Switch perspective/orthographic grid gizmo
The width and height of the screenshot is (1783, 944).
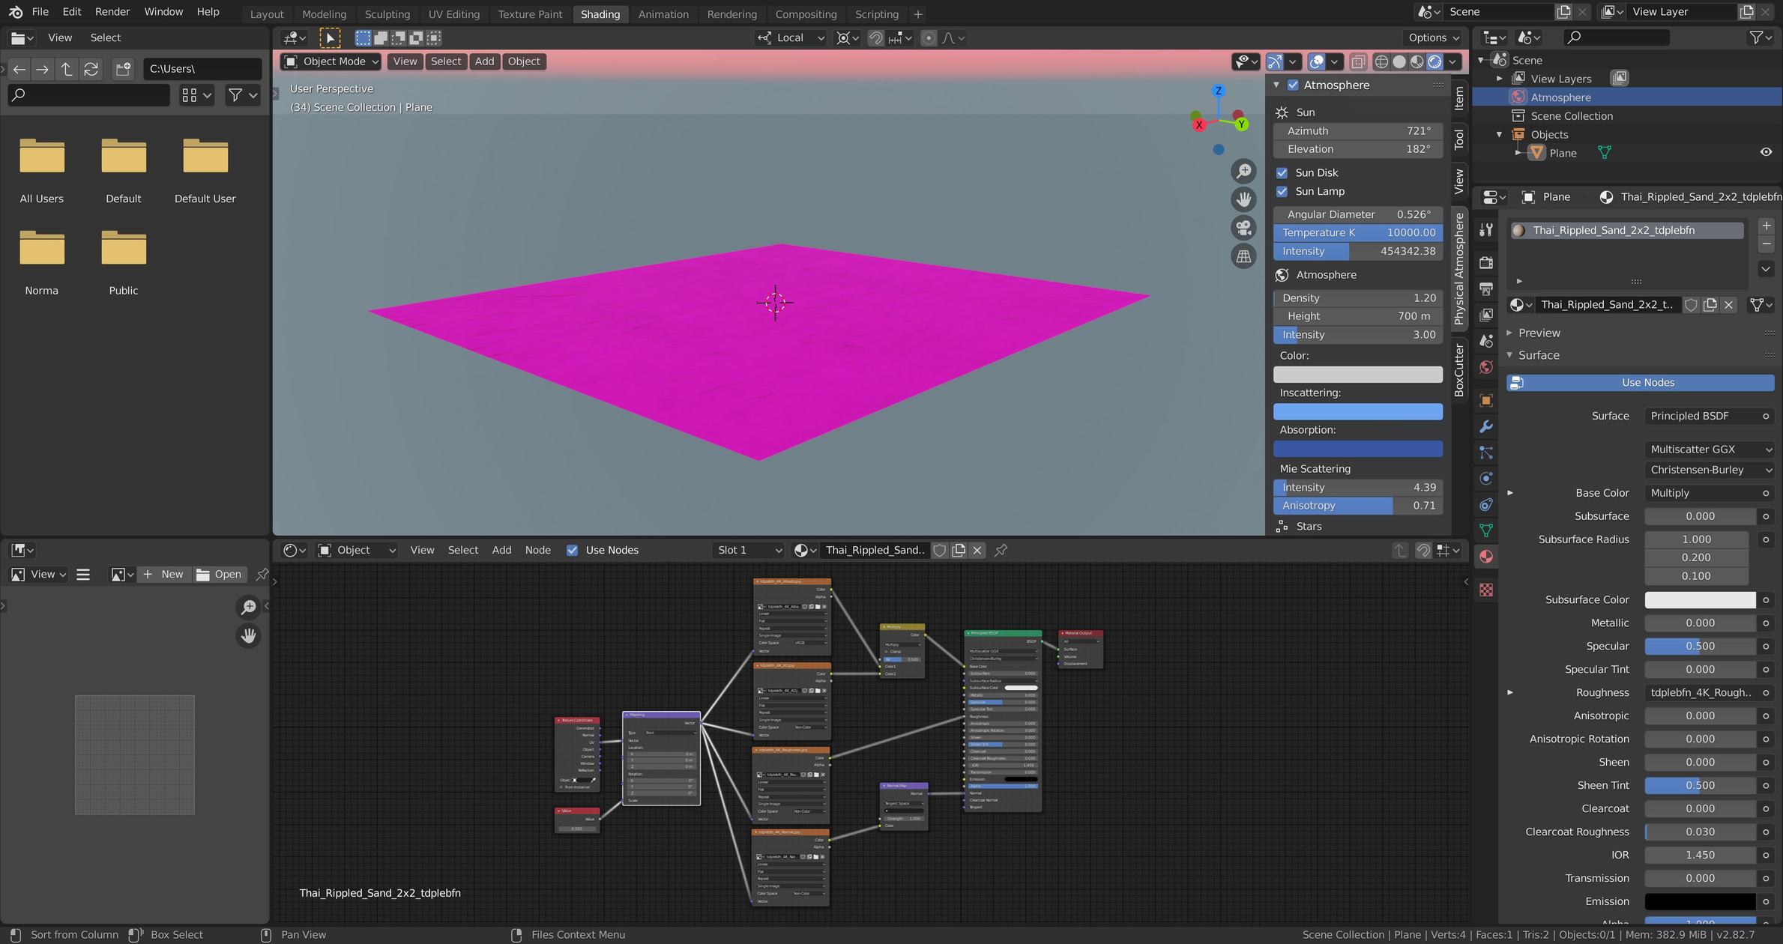[x=1243, y=256]
